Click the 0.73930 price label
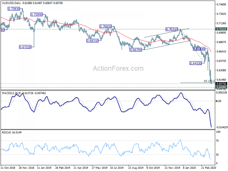The image size is (228, 171). point(14,9)
